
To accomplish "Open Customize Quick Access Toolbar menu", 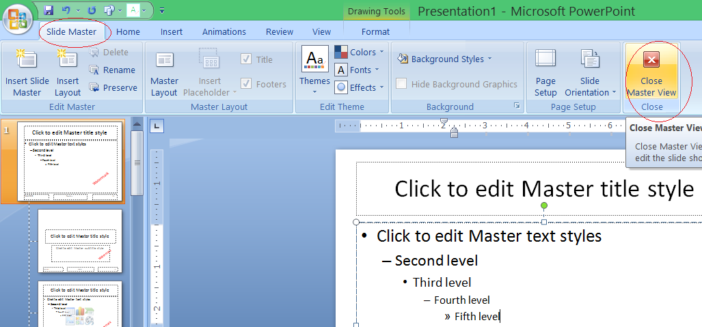I will tap(162, 10).
